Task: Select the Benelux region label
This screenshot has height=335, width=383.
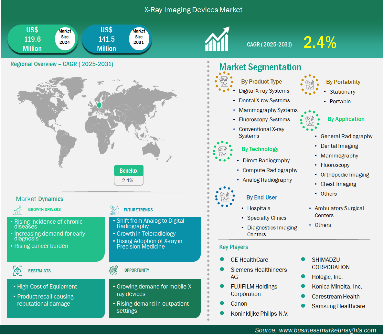Action: tap(128, 171)
